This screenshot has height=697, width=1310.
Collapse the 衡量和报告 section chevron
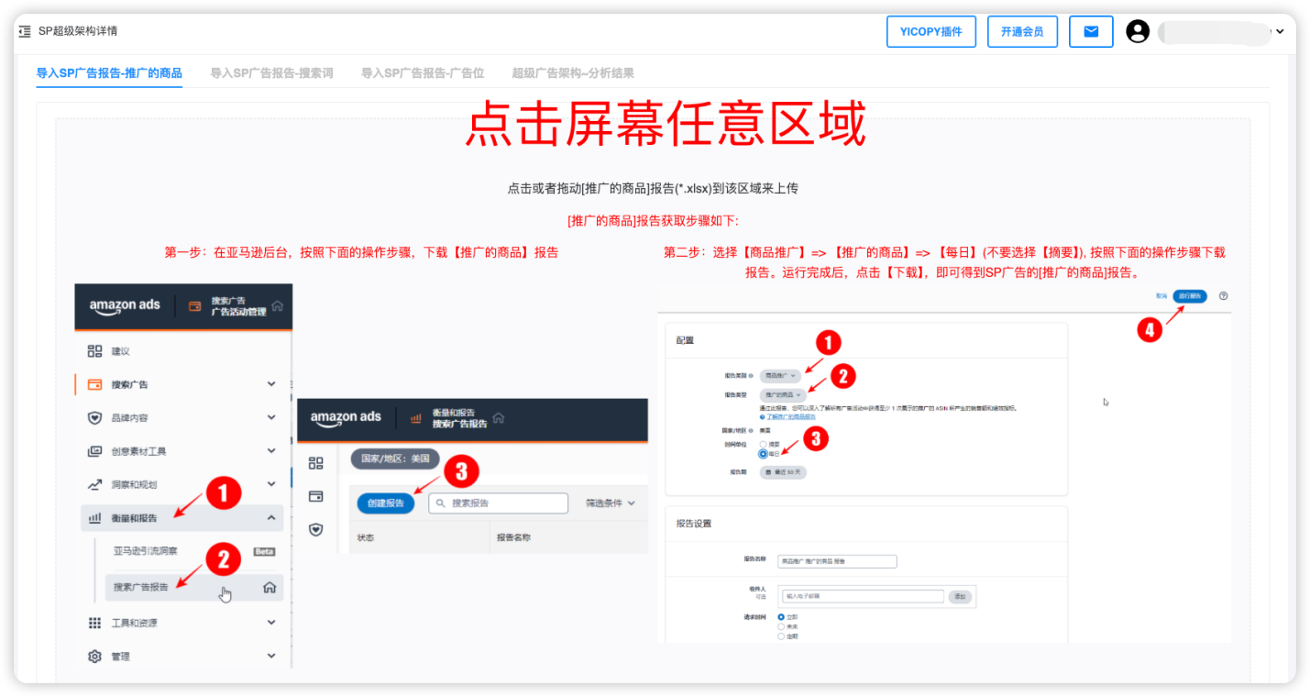pos(271,518)
